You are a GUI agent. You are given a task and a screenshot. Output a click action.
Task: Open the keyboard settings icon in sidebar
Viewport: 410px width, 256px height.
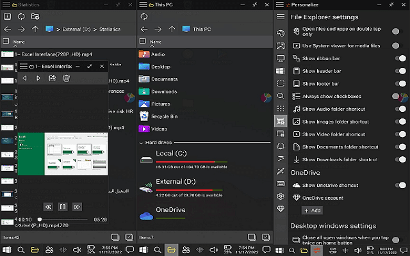(281, 184)
